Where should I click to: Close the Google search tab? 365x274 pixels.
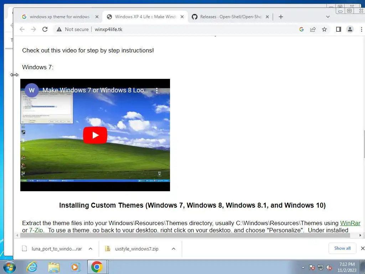(97, 17)
